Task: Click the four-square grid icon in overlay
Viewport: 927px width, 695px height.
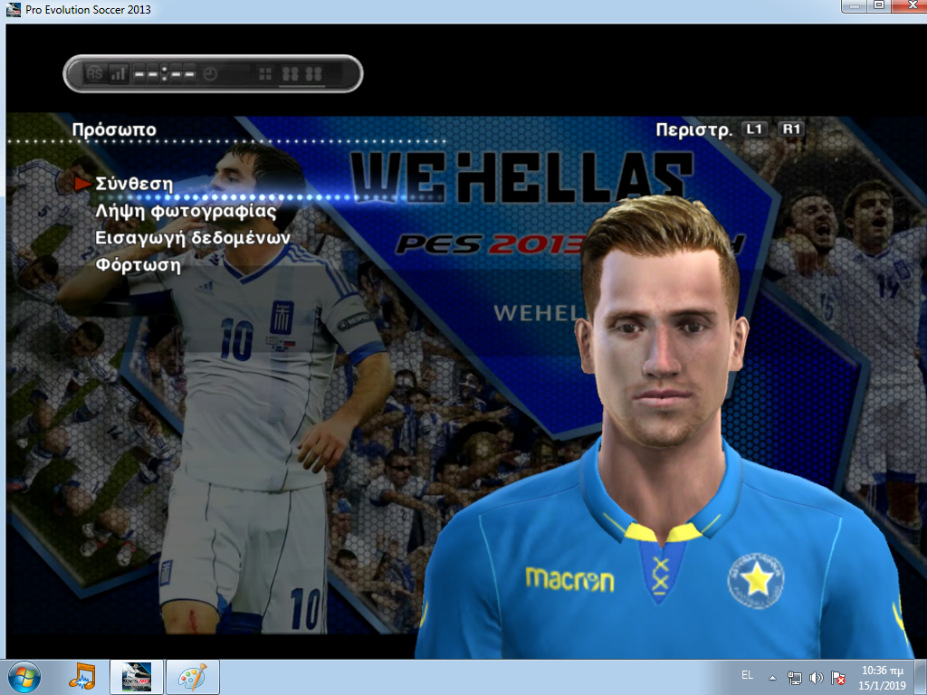Action: (265, 74)
